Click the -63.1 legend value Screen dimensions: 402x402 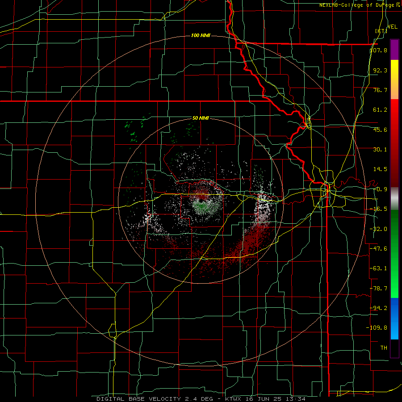379,268
